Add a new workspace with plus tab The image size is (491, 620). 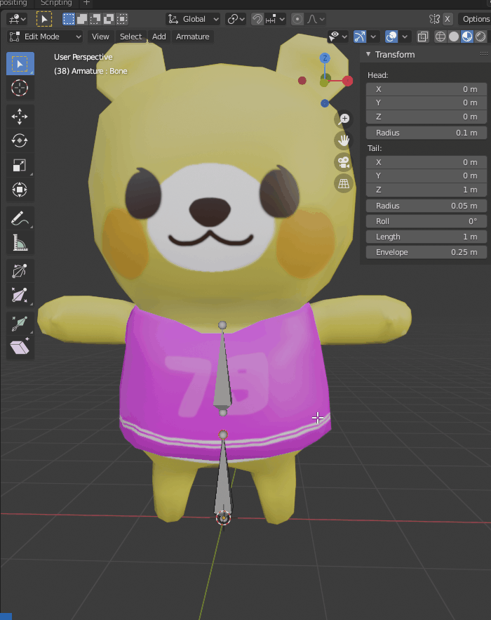86,4
